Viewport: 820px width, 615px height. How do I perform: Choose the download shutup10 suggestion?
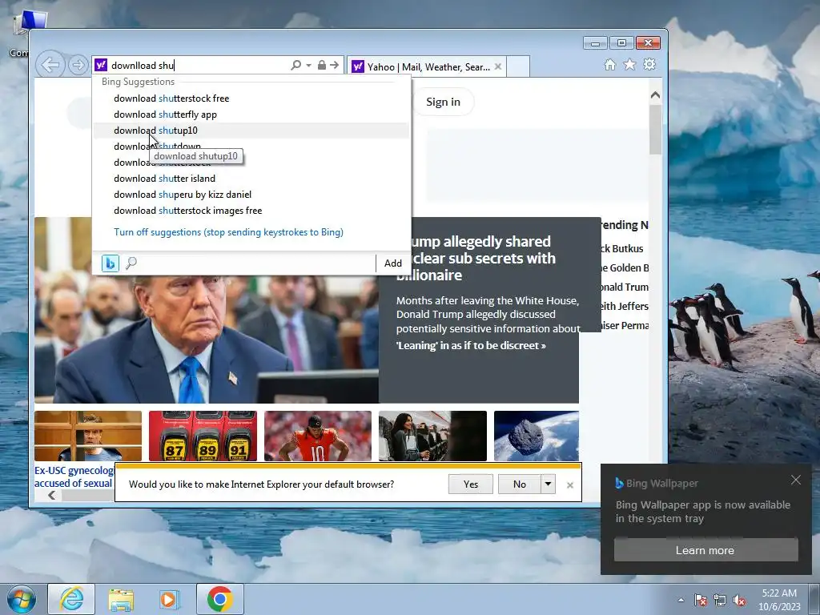tap(251, 131)
